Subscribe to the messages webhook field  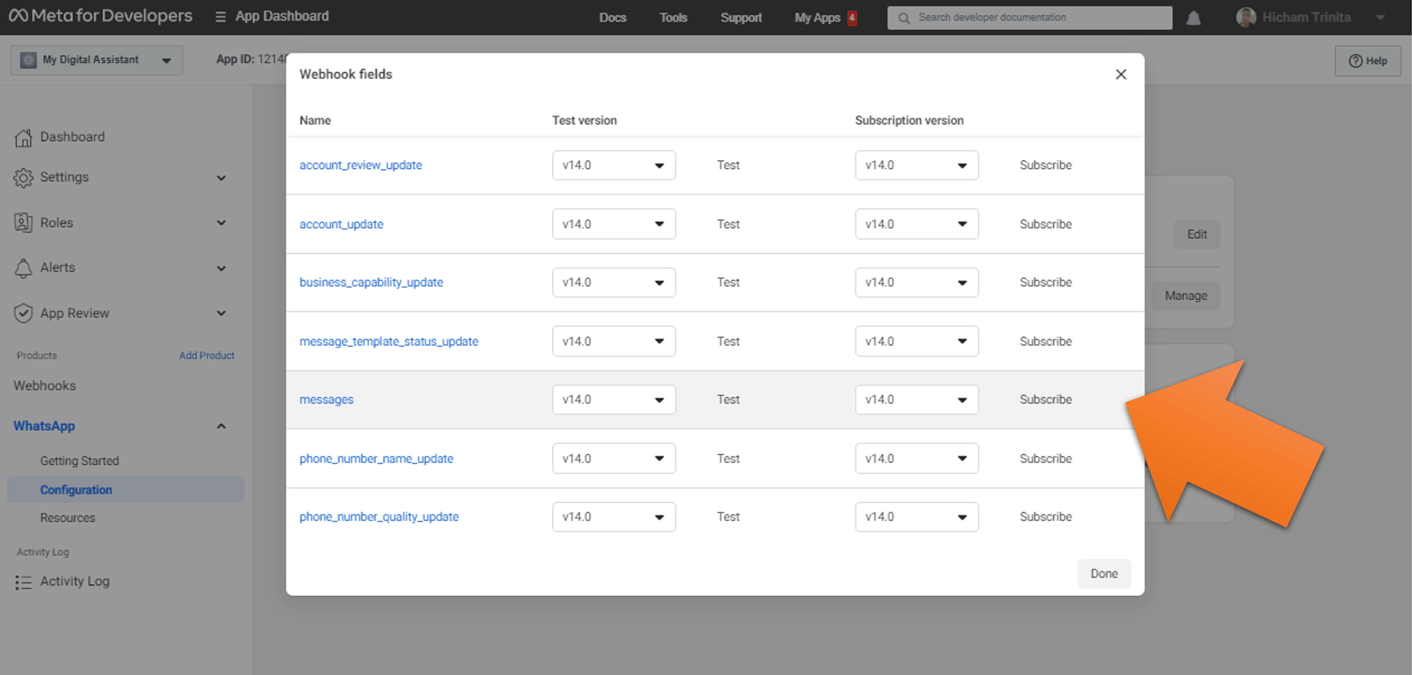click(x=1045, y=400)
